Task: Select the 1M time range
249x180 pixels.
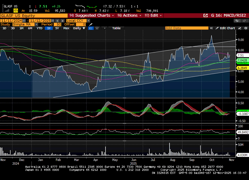Action: pos(21,28)
